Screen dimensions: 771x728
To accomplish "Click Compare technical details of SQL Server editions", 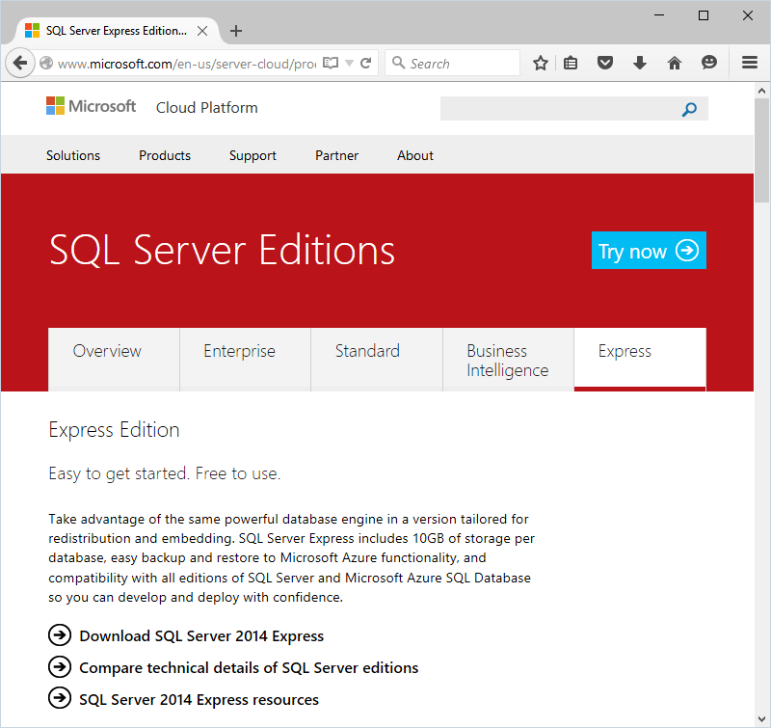I will point(249,668).
